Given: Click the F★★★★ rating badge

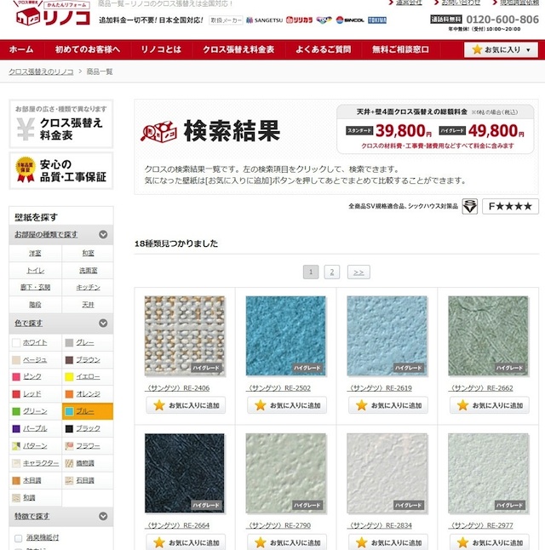Looking at the screenshot, I should tap(510, 207).
